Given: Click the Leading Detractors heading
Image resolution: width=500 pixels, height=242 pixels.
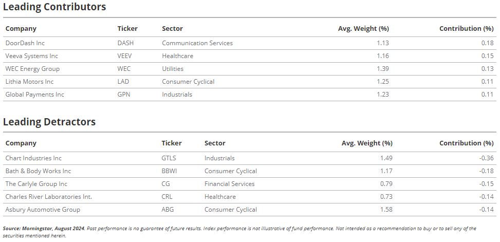Looking at the screenshot, I should point(49,122).
